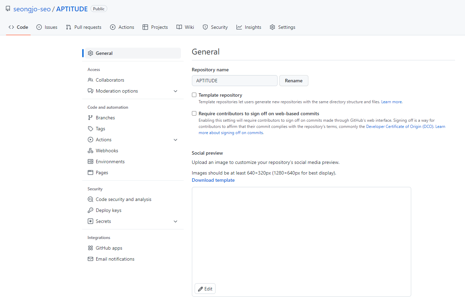Viewport: 465px width, 298px height.
Task: Click the Tags label icon
Action: (x=90, y=129)
